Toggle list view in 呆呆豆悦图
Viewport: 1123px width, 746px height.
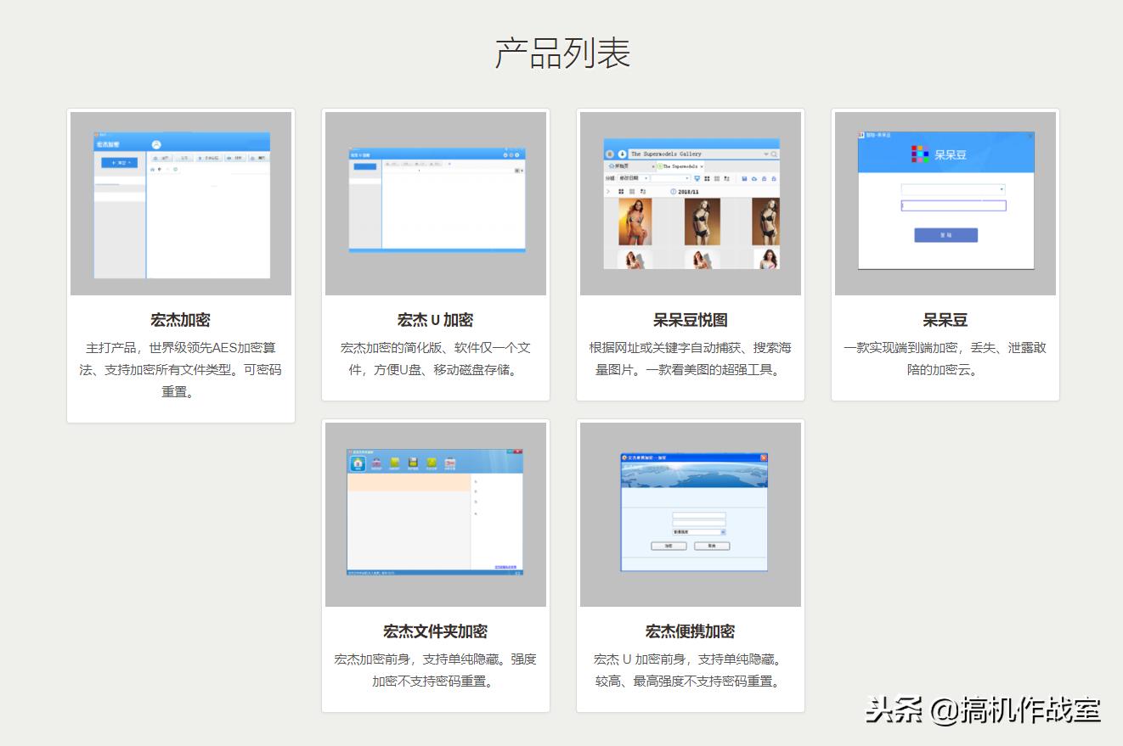click(717, 178)
